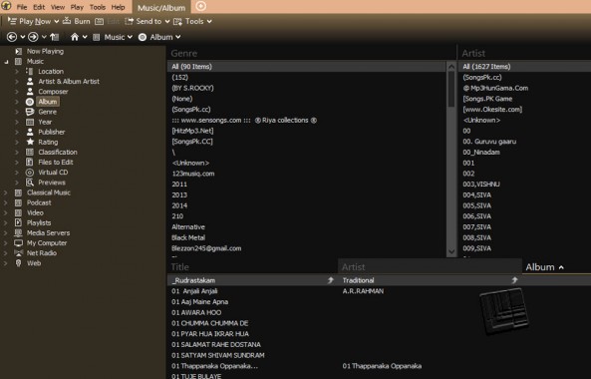
Task: Click the Genre filter column header
Action: pos(311,53)
